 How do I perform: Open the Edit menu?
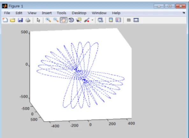(19, 13)
